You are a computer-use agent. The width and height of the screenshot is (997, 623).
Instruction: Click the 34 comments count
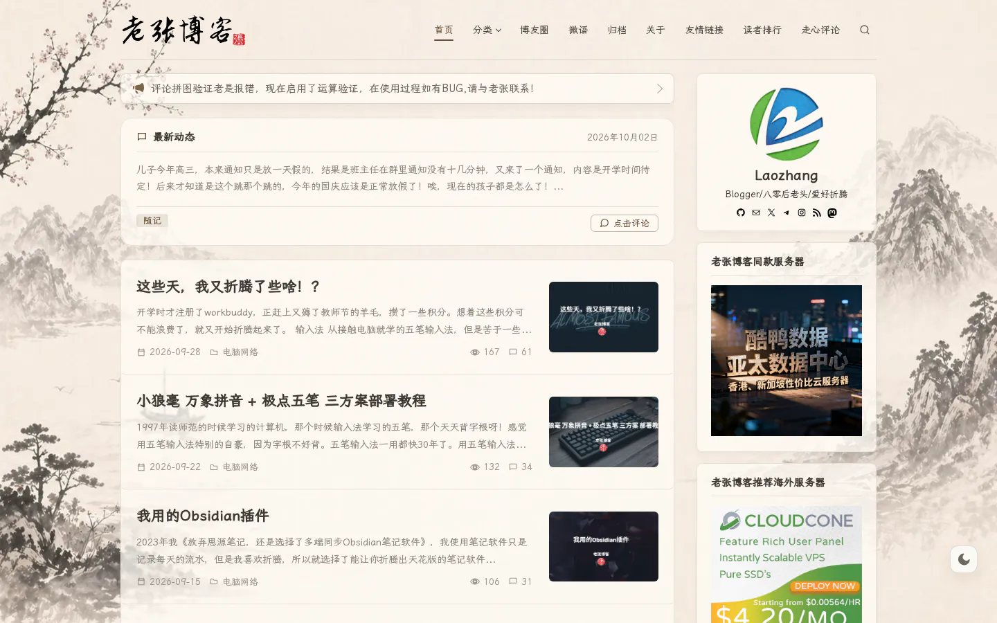(521, 467)
